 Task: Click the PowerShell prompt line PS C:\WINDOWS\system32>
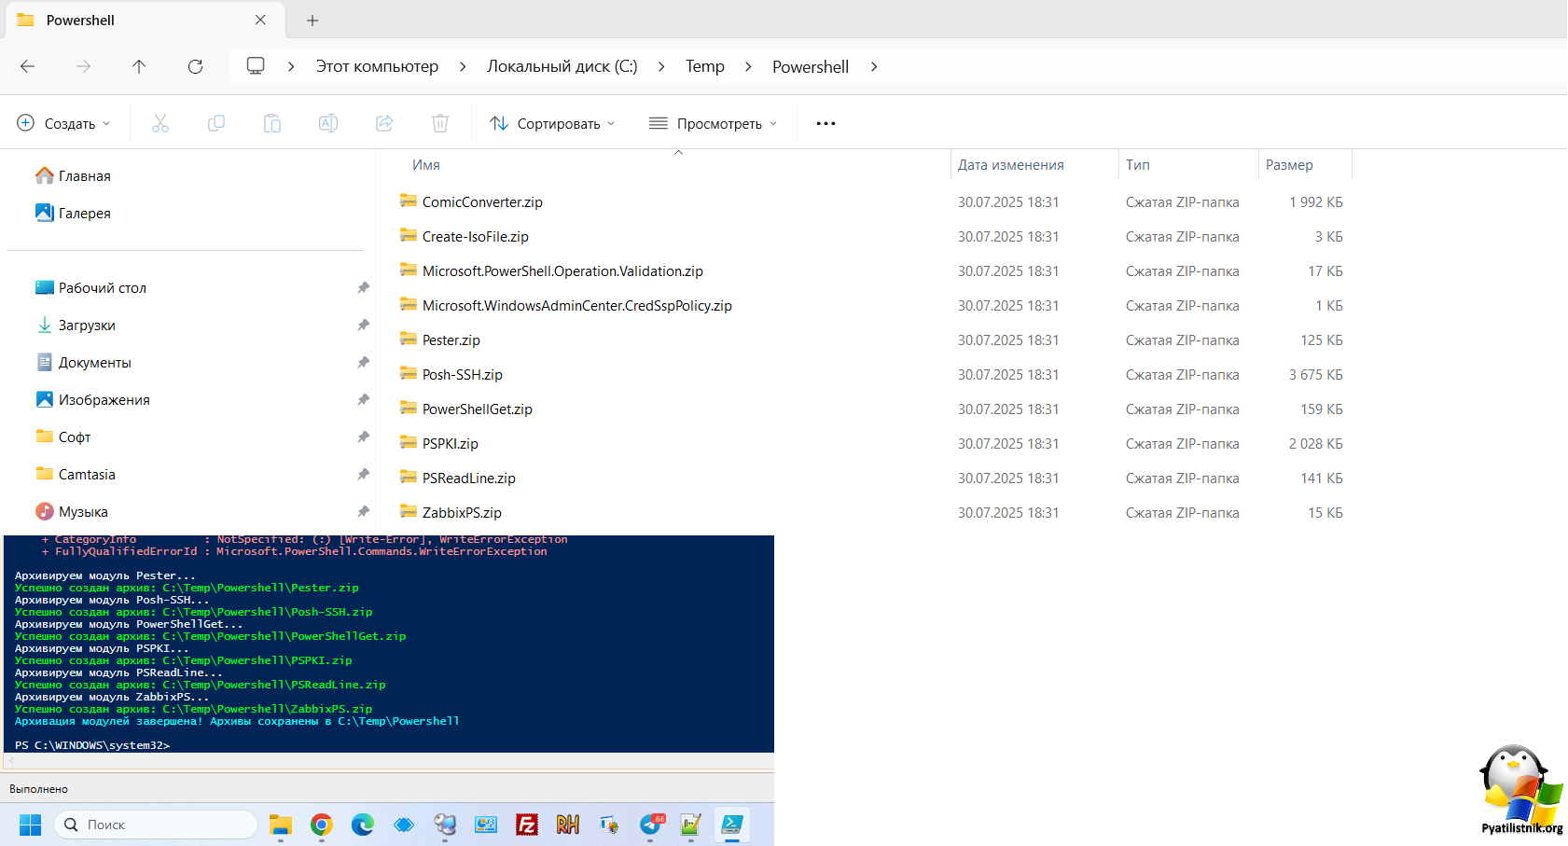(92, 745)
